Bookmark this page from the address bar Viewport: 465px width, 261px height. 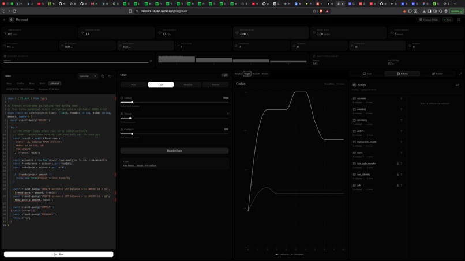tap(130, 11)
